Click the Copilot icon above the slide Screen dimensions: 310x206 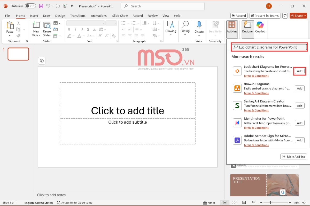pyautogui.click(x=42, y=61)
